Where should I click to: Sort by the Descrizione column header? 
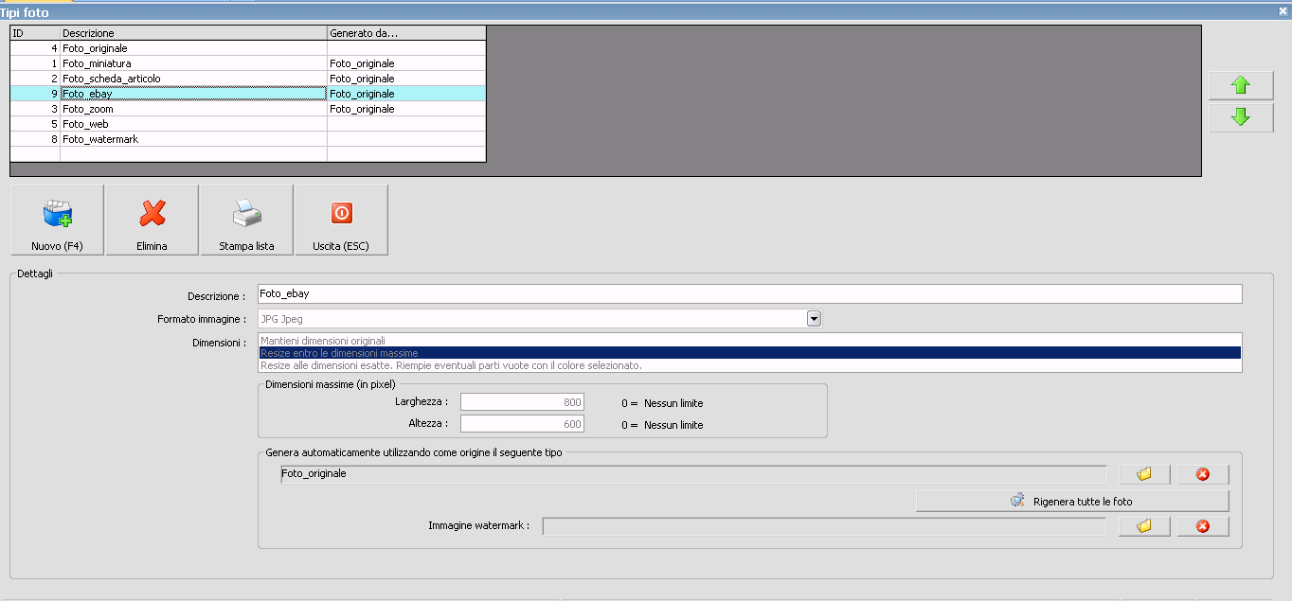coord(193,33)
